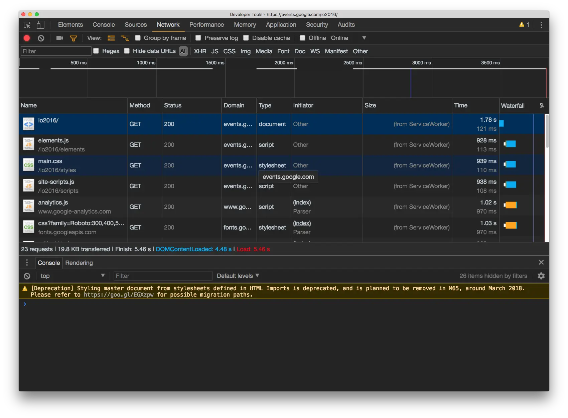The image size is (568, 418).
Task: Clear the network log with the clear icon
Action: tap(41, 38)
